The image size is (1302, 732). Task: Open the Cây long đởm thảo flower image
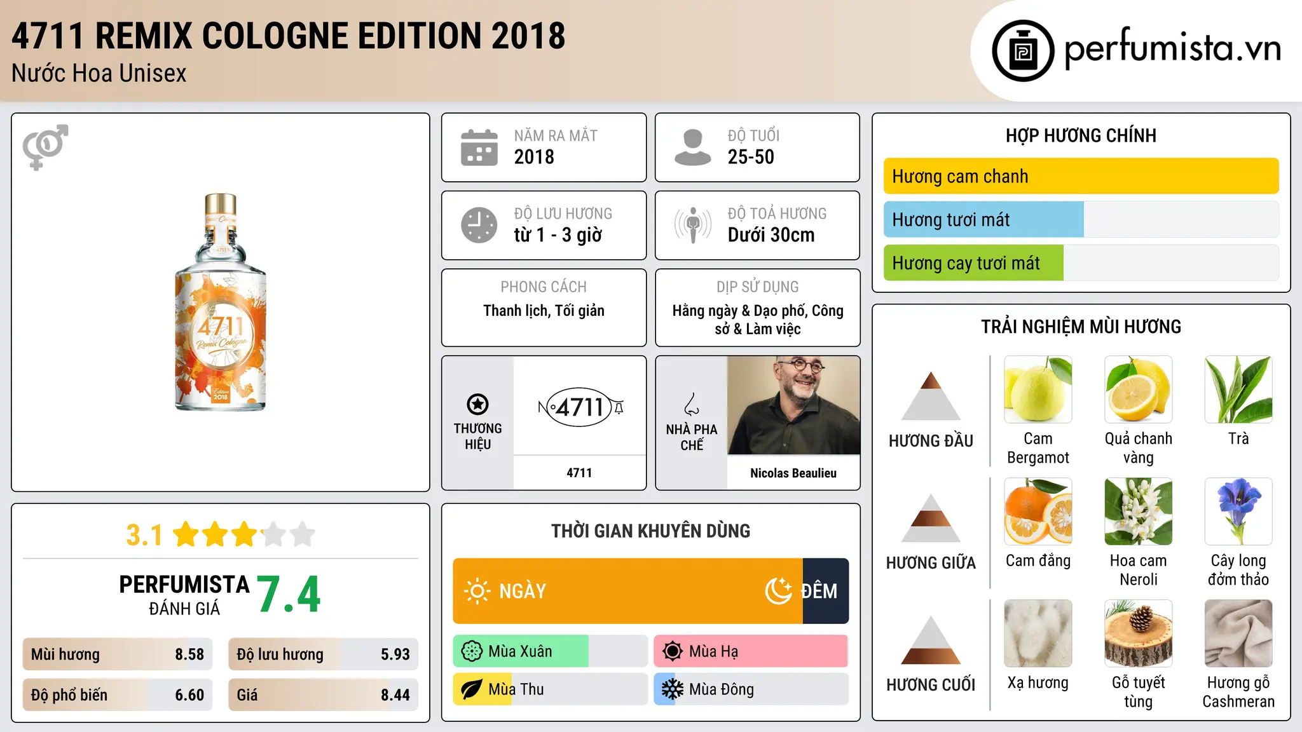click(x=1238, y=512)
